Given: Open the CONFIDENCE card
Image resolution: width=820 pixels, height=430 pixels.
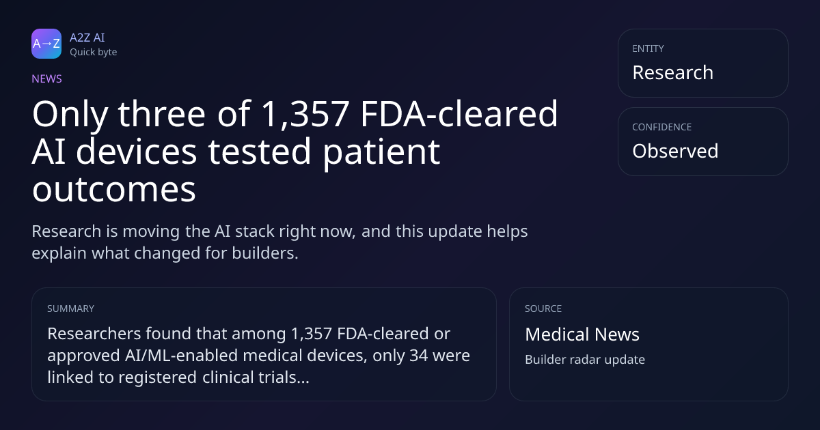Looking at the screenshot, I should click(703, 141).
